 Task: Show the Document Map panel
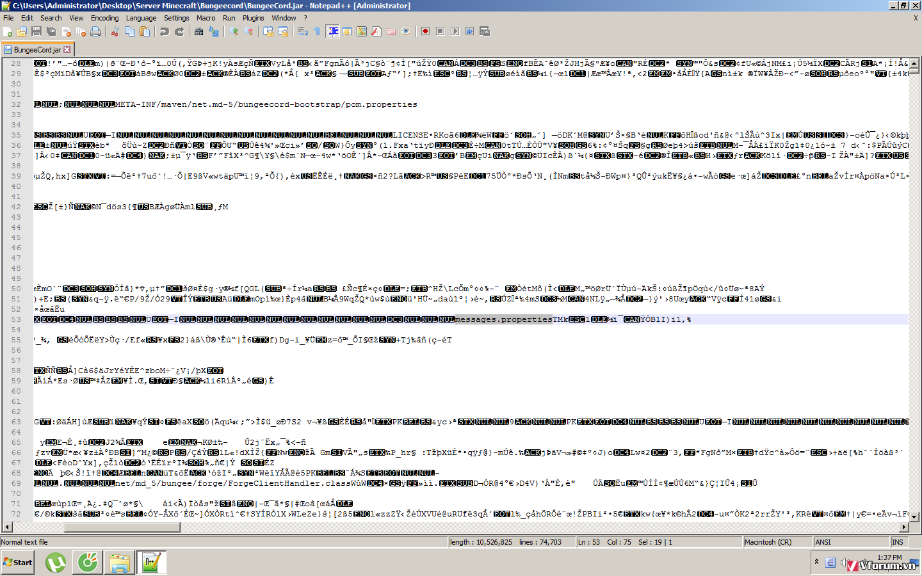362,31
